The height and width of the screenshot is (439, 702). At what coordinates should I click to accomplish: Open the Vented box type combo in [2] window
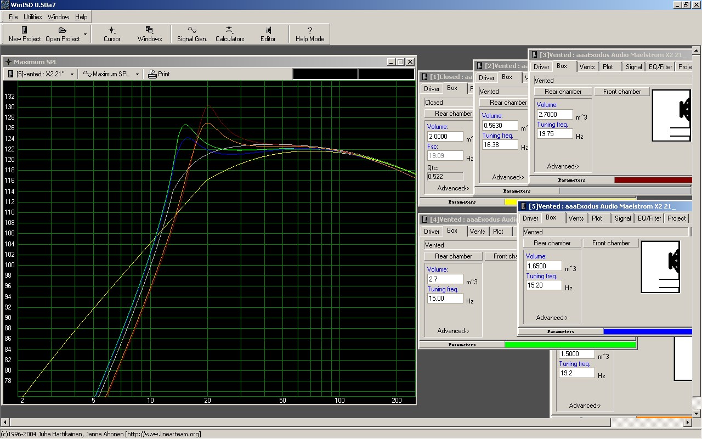click(x=503, y=92)
